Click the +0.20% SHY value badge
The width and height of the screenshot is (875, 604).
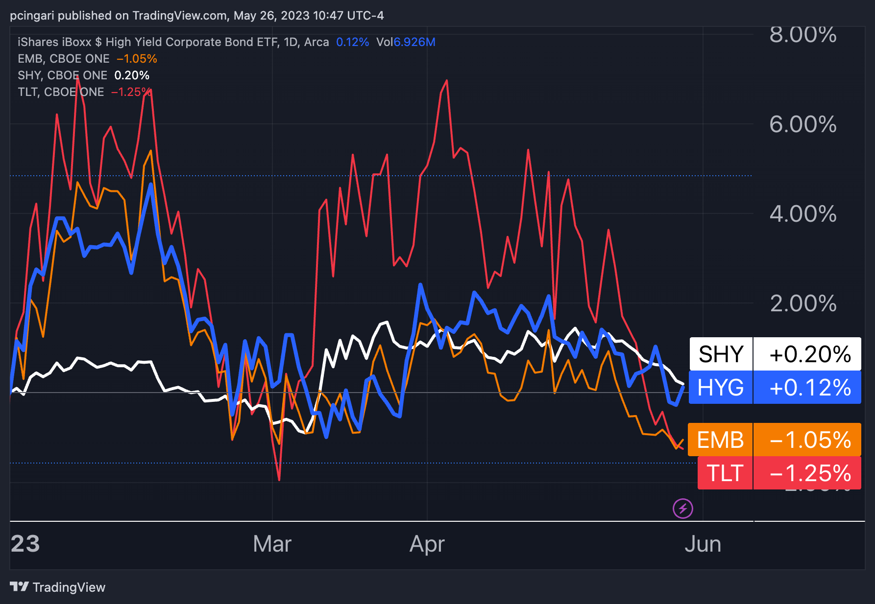pyautogui.click(x=807, y=354)
